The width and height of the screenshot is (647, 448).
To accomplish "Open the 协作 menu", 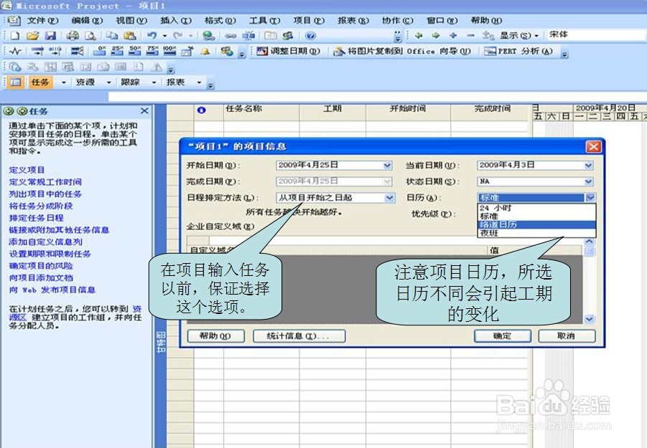I will (x=398, y=21).
